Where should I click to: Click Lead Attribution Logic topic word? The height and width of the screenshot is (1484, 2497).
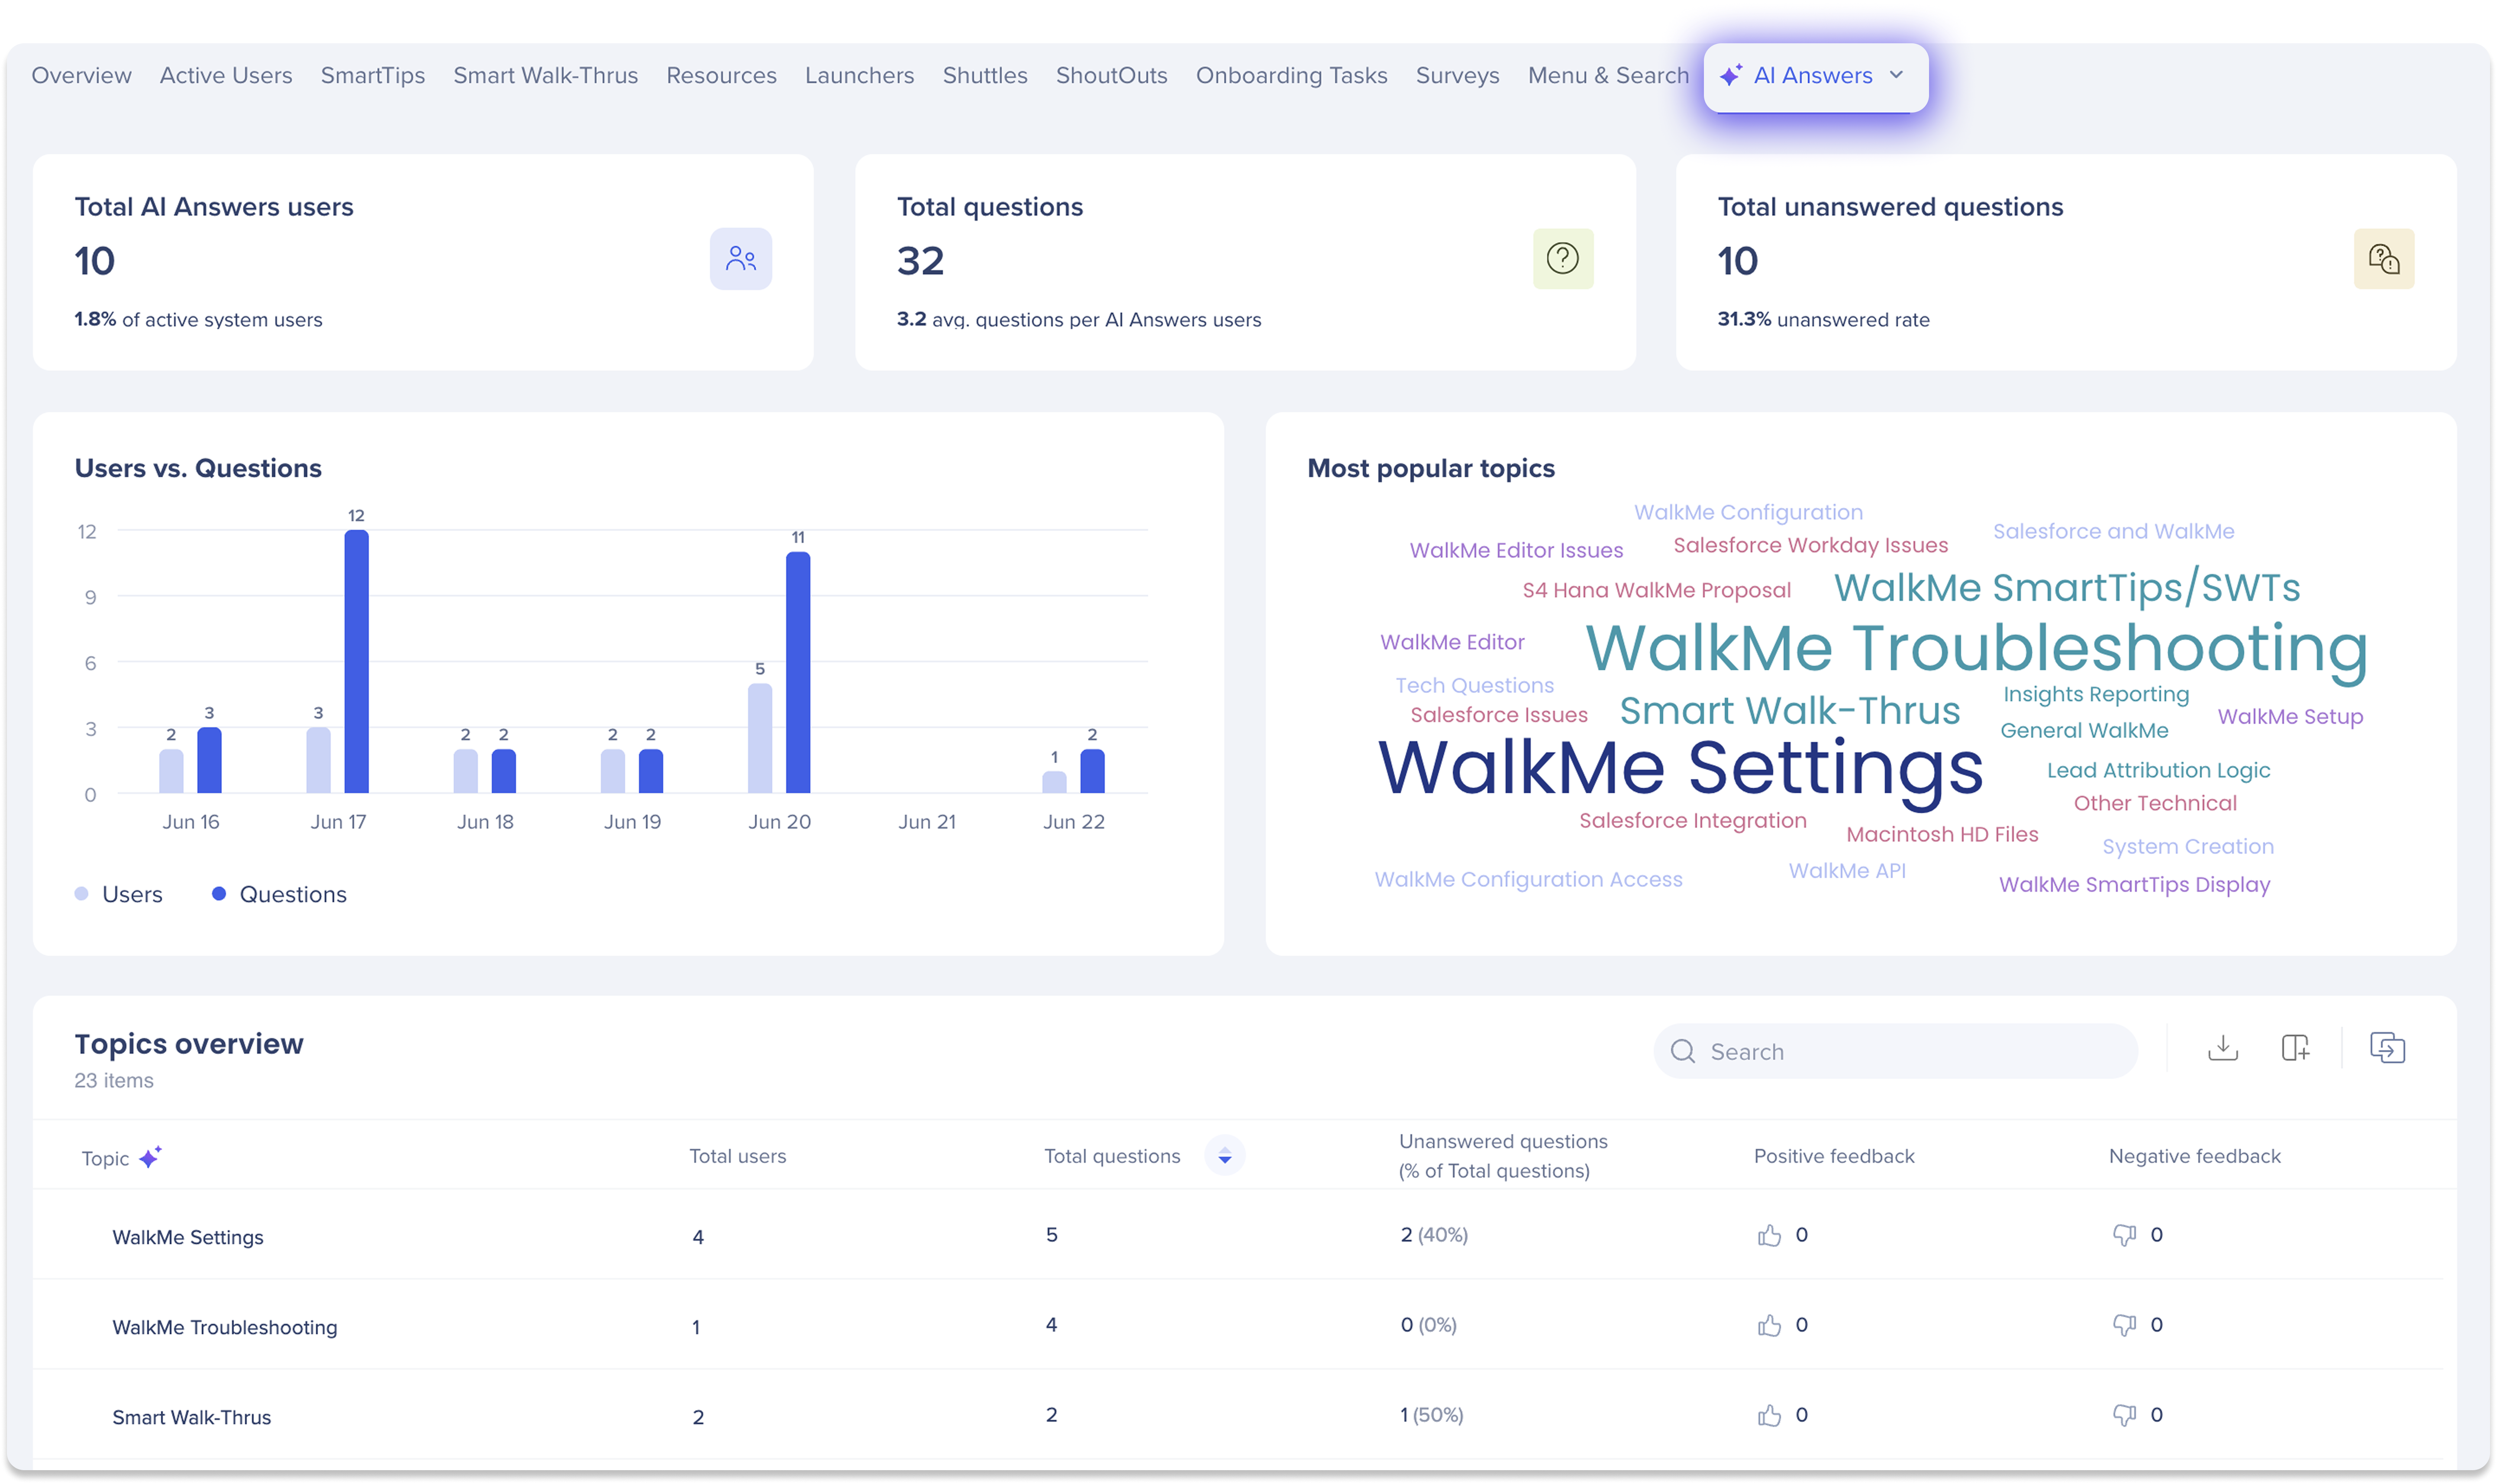2158,770
